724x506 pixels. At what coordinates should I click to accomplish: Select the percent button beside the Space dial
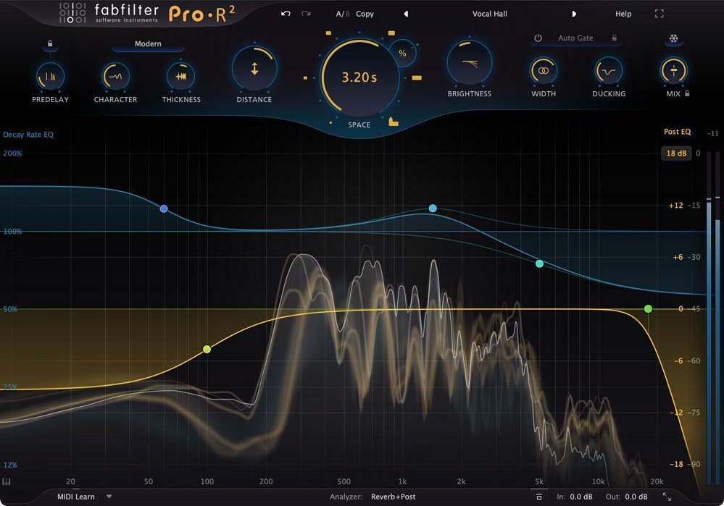click(x=404, y=52)
